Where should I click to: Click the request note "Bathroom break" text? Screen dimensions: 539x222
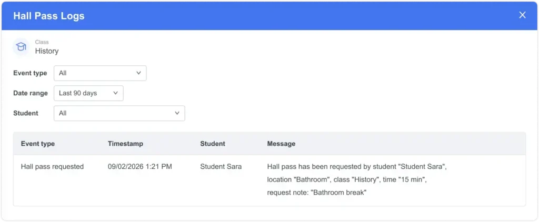pos(317,193)
